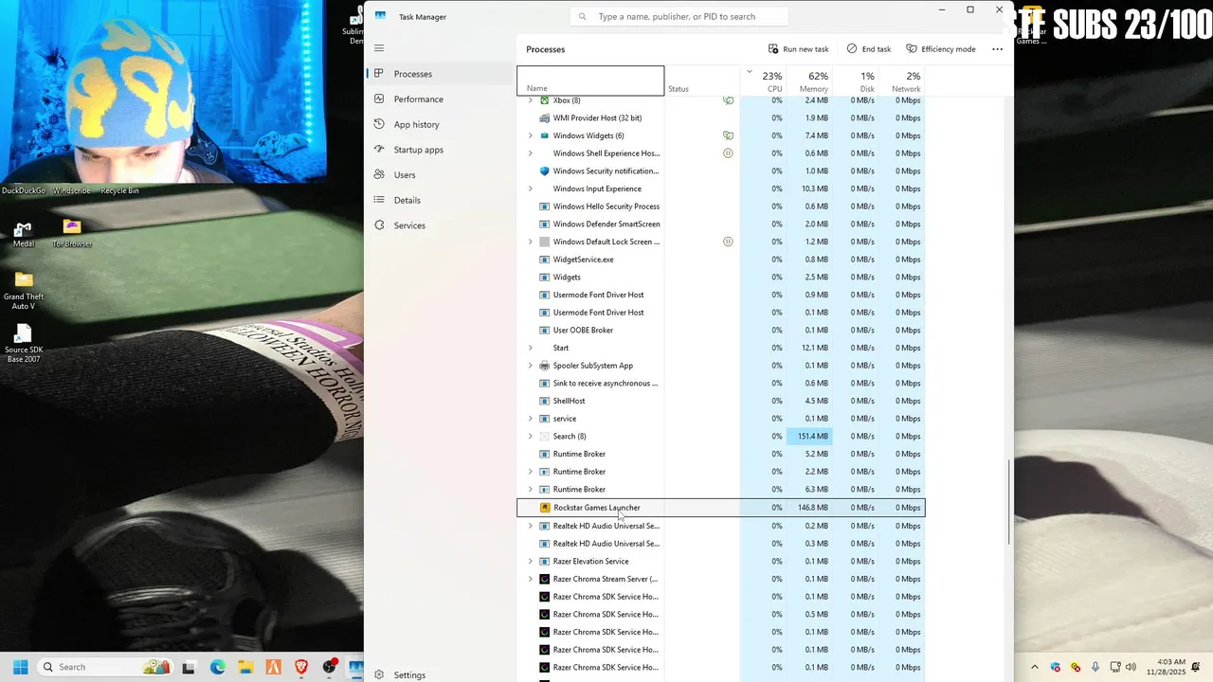Switch to the Performance page
Screen dimensions: 1213x682
coord(441,99)
